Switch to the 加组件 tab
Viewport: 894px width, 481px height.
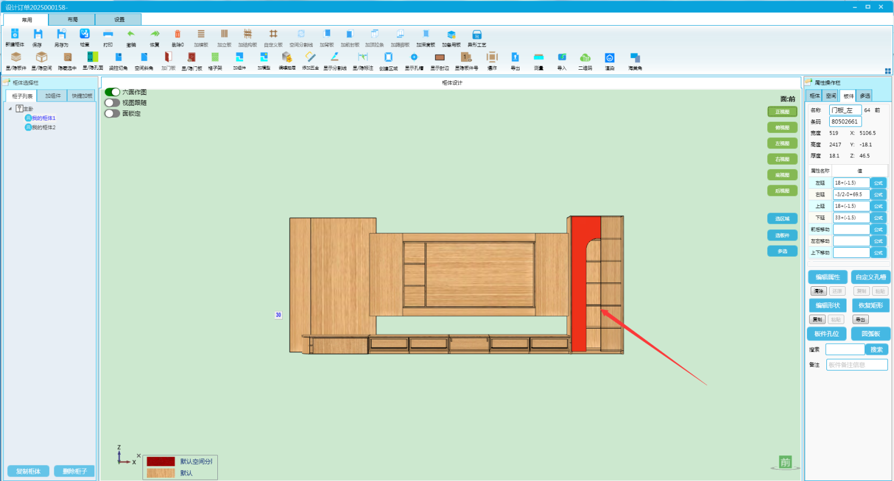coord(53,96)
